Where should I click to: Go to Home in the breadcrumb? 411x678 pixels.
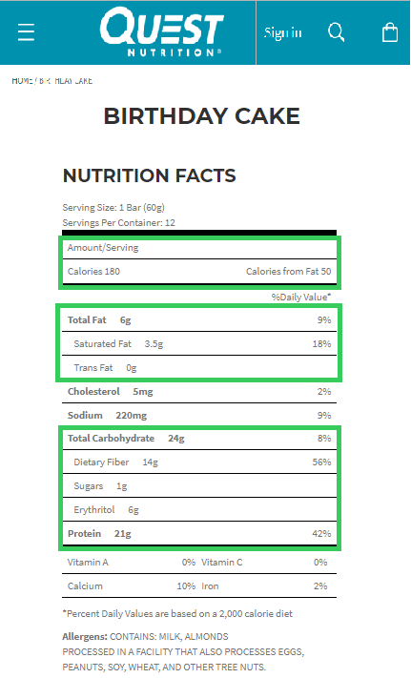[x=22, y=81]
